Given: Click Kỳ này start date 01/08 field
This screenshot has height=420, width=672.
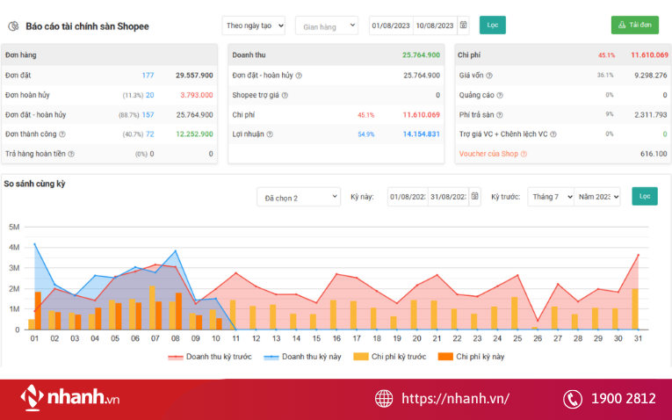Looking at the screenshot, I should 408,197.
